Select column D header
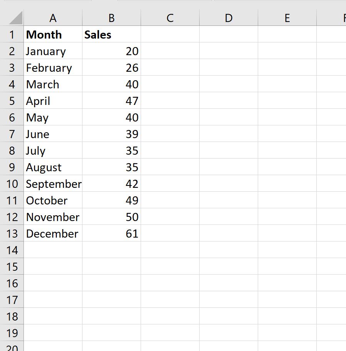This screenshot has height=351, width=346. 229,18
